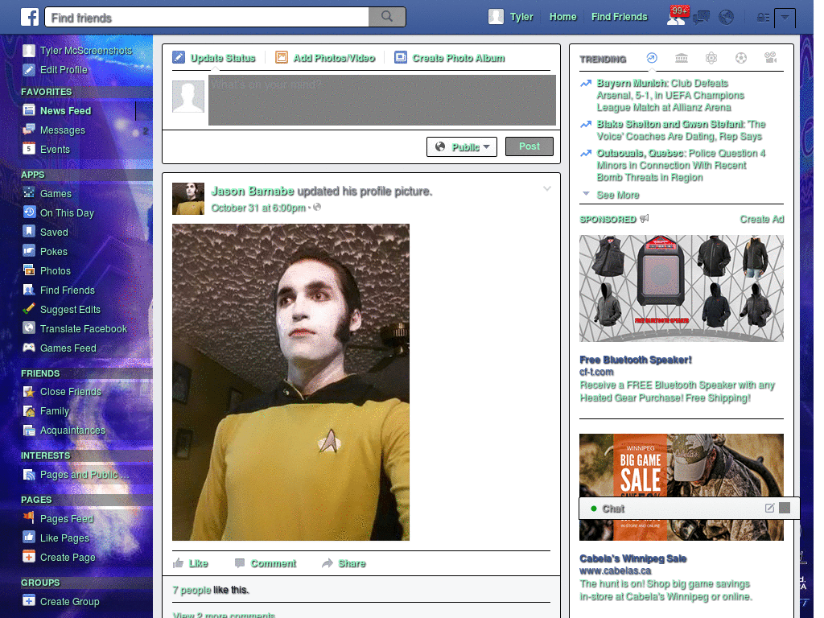Image resolution: width=824 pixels, height=618 pixels.
Task: Click Games Feed controller icon
Action: click(x=29, y=348)
